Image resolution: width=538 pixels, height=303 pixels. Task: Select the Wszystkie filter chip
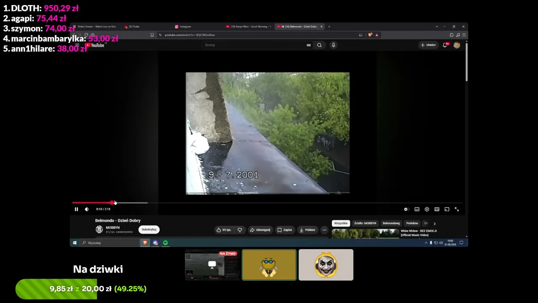[x=341, y=223]
